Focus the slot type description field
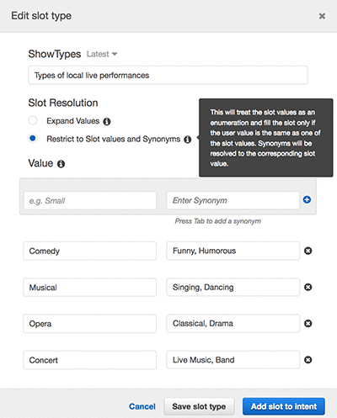Viewport: 337px width, 418px height. (x=168, y=75)
